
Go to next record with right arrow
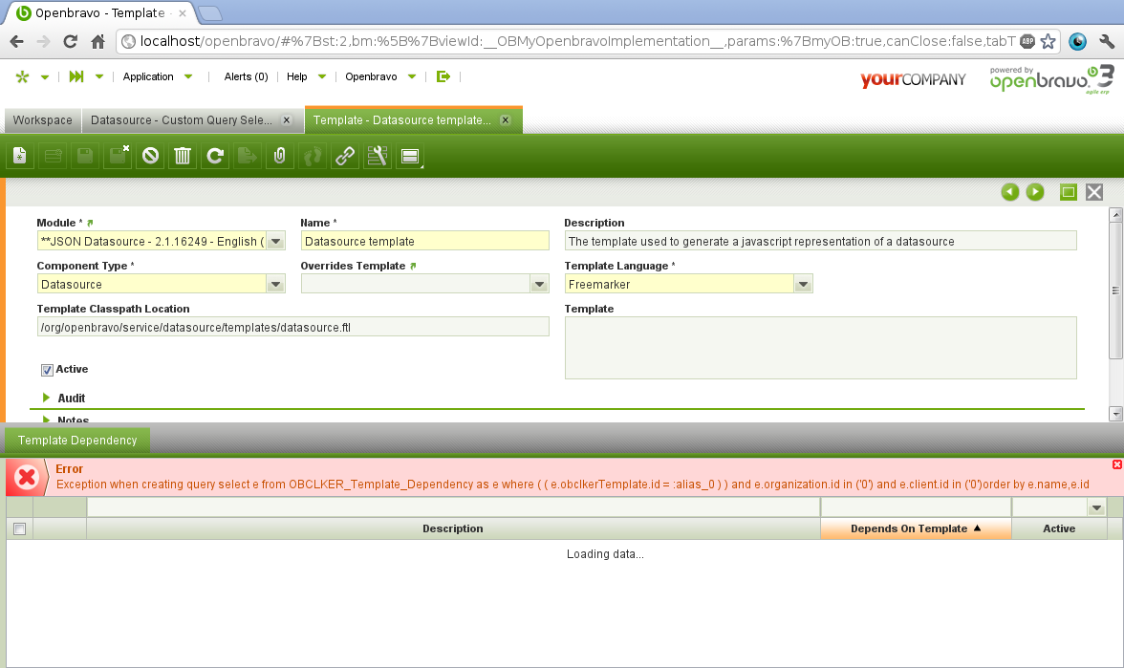coord(1035,192)
